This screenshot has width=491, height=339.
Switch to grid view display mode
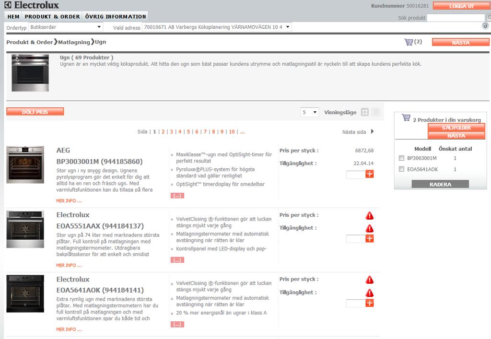[x=365, y=112]
